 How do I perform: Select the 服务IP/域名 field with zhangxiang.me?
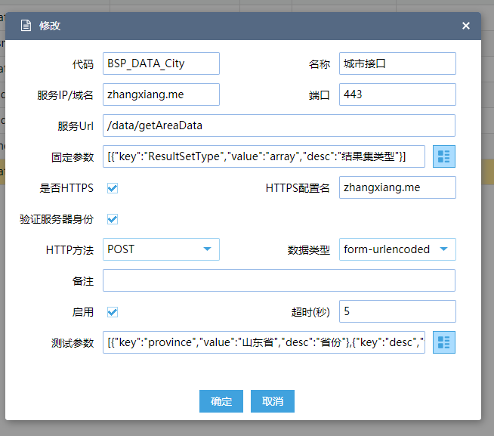[x=161, y=94]
